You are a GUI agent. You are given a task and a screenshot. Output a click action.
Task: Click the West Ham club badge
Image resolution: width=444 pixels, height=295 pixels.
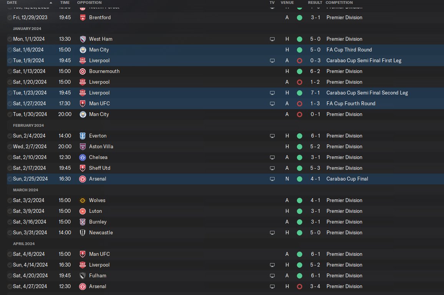[x=83, y=39]
